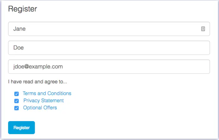Screen dimensions: 219x140
Task: Uncheck the Terms and Conditions checkbox
Action: click(16, 94)
